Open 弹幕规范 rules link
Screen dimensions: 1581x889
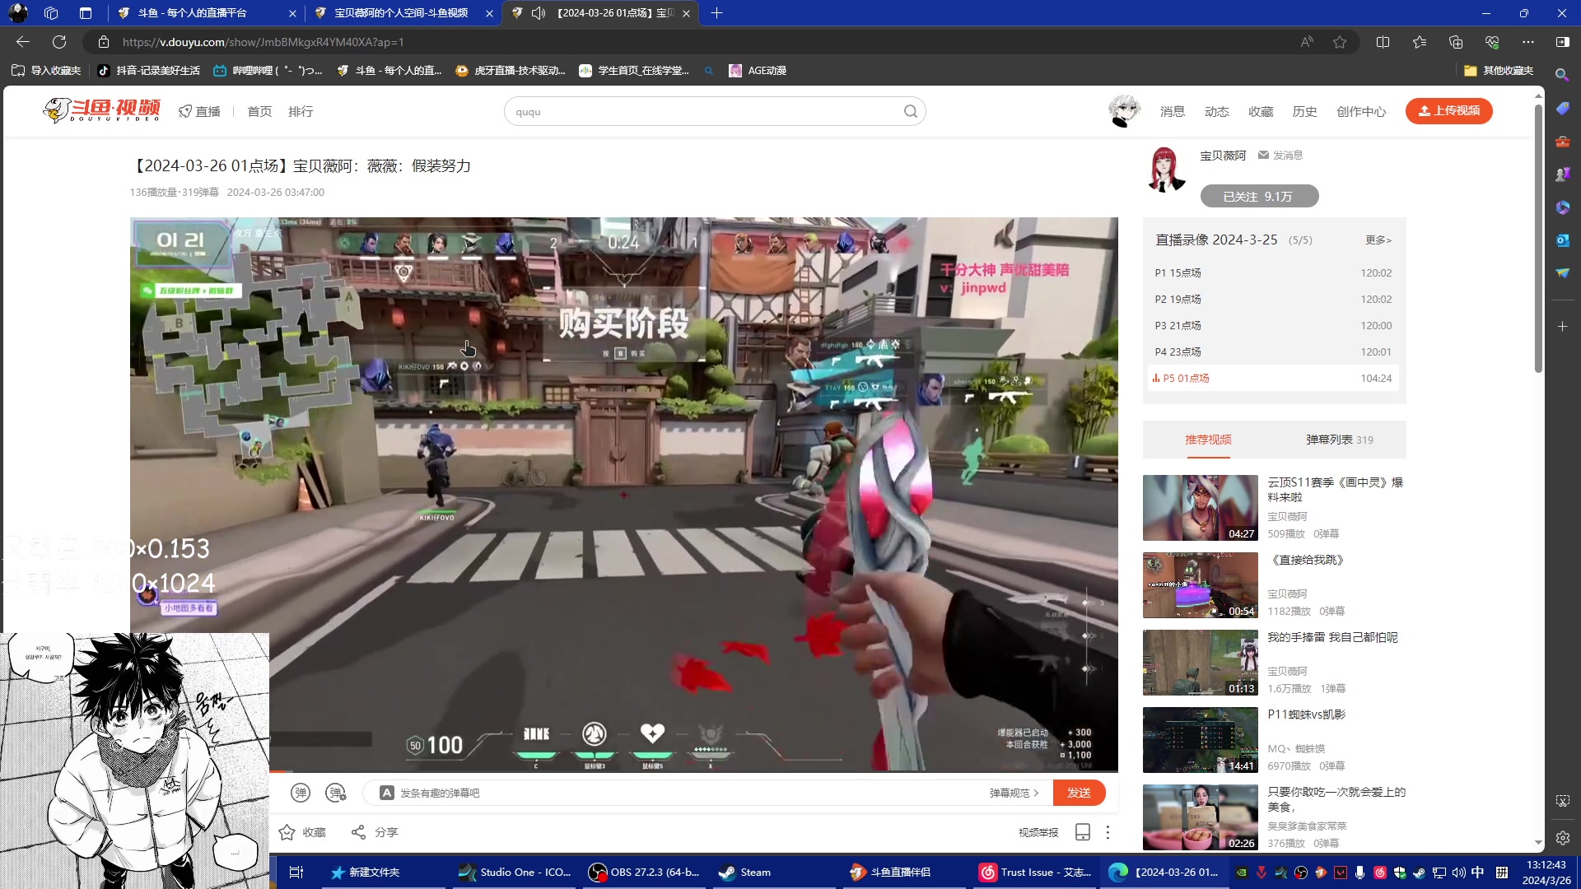click(1014, 793)
